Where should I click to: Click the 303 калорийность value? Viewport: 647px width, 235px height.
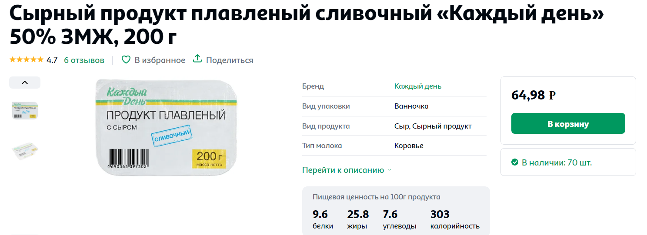click(x=455, y=220)
